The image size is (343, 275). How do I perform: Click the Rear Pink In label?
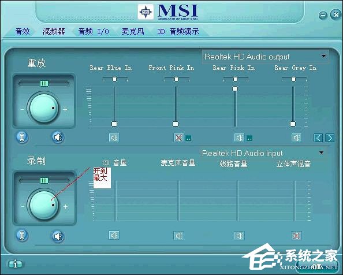pos(234,68)
